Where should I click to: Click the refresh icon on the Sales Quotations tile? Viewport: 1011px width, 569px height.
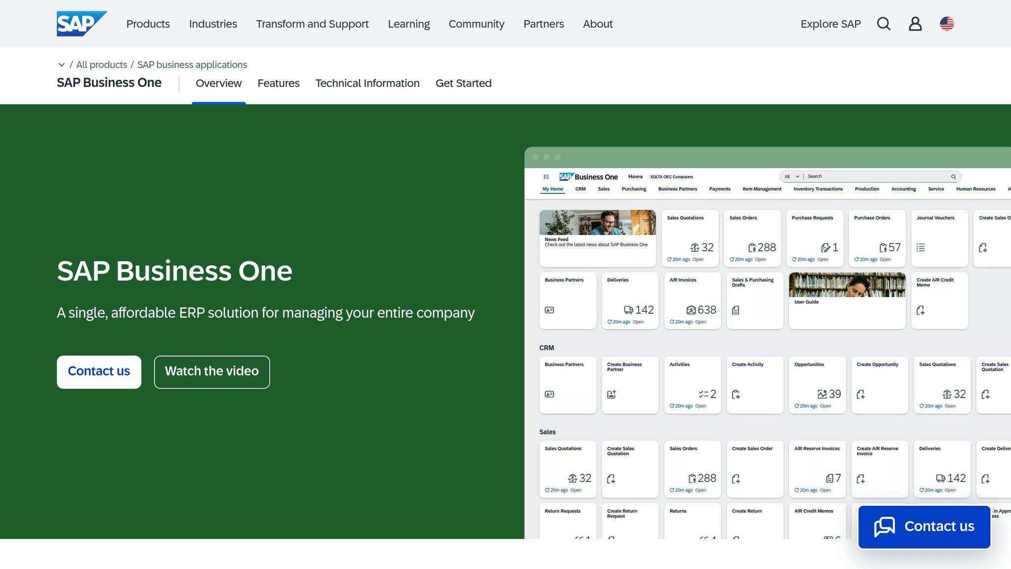(x=670, y=259)
